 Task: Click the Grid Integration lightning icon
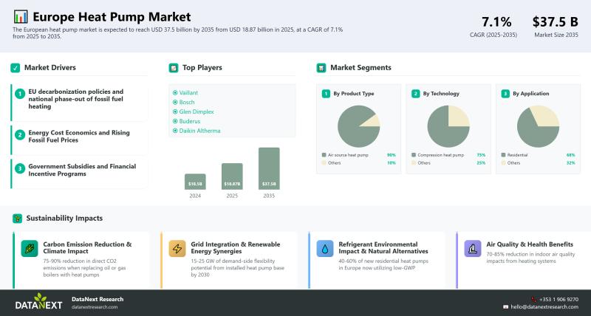(177, 249)
